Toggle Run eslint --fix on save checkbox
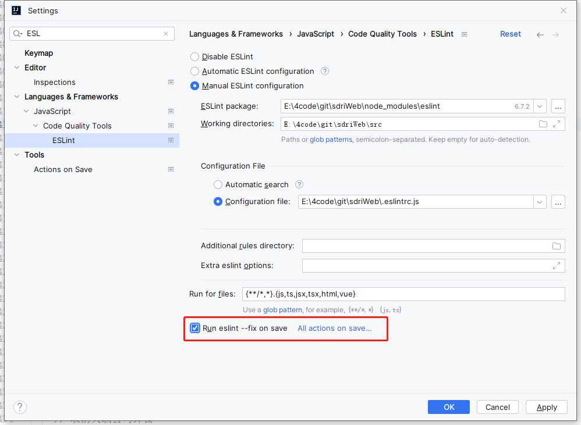581x425 pixels. 195,328
